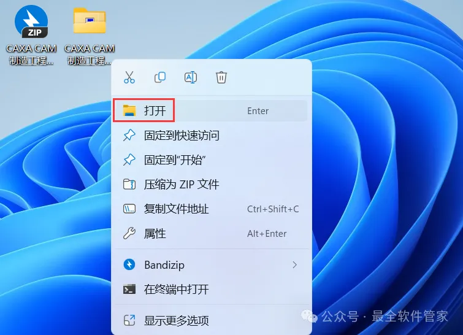Image resolution: width=463 pixels, height=335 pixels.
Task: Choose 固定到"开始" menu entry
Action: pos(211,160)
